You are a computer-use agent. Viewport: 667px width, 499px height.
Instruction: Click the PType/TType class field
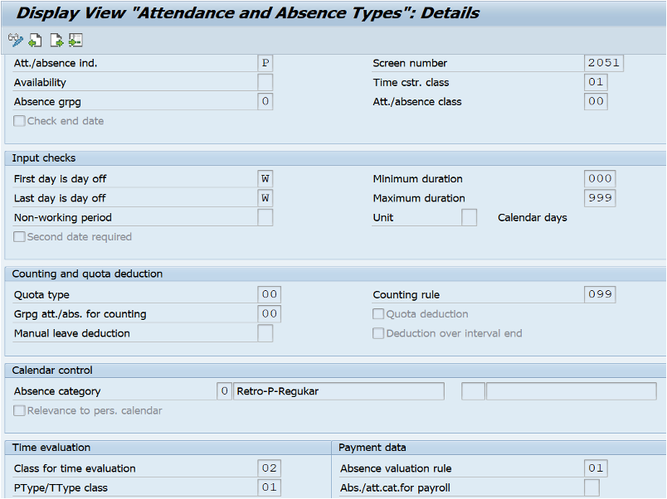270,487
